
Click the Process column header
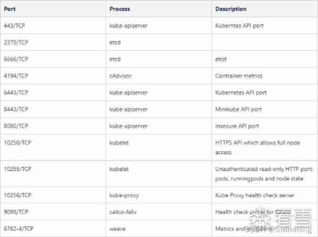[120, 8]
